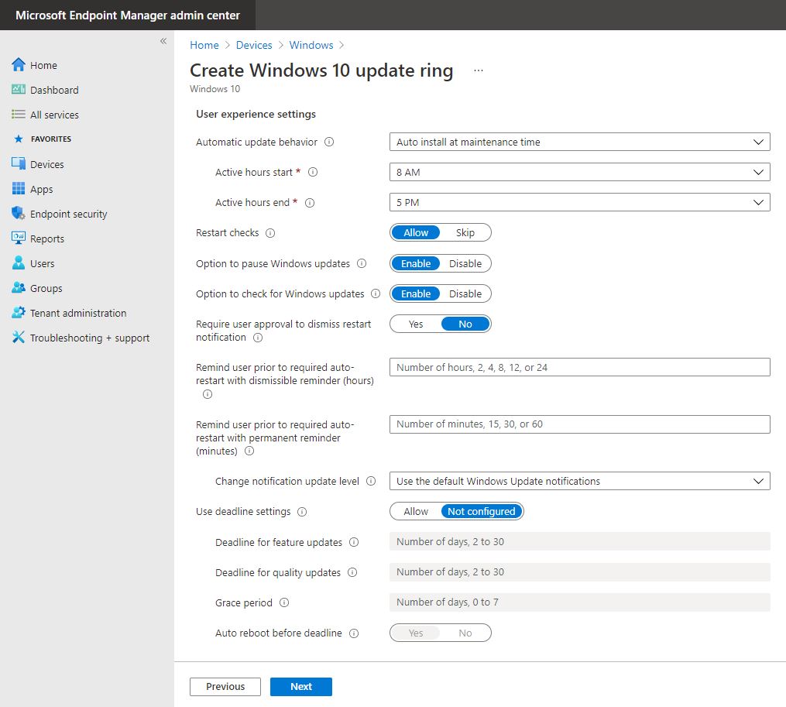This screenshot has width=786, height=707.
Task: Set Use deadline settings to Allow
Action: (416, 511)
